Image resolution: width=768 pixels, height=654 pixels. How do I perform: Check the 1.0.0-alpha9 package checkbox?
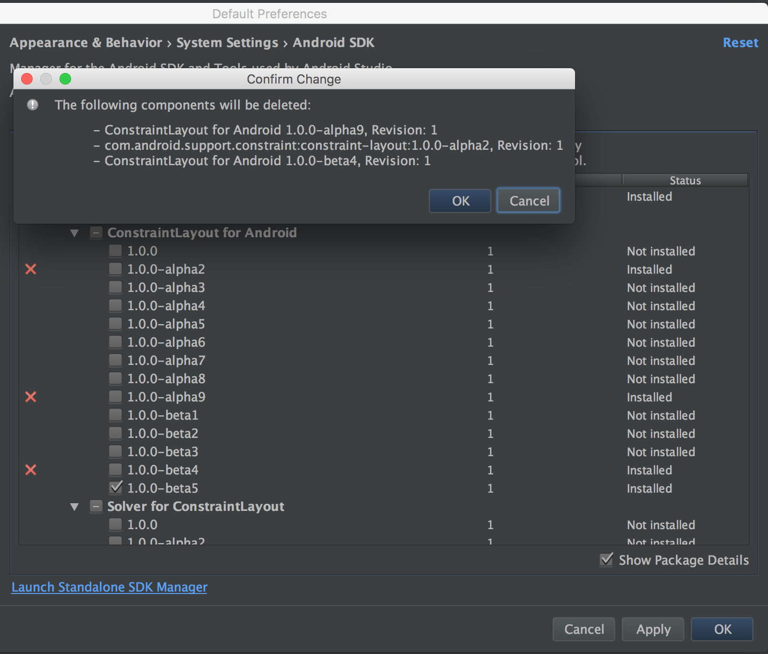115,397
